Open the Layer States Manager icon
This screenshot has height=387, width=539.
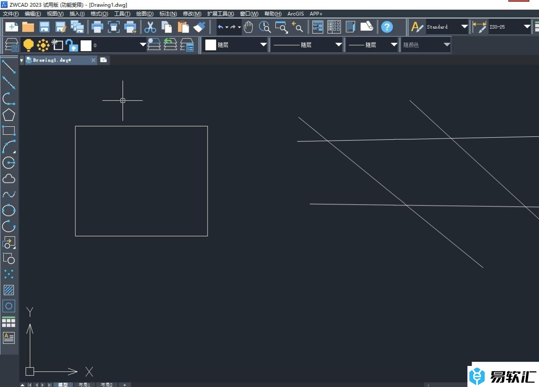187,45
